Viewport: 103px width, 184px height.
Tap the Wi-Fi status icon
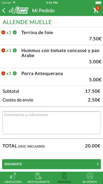14,3
